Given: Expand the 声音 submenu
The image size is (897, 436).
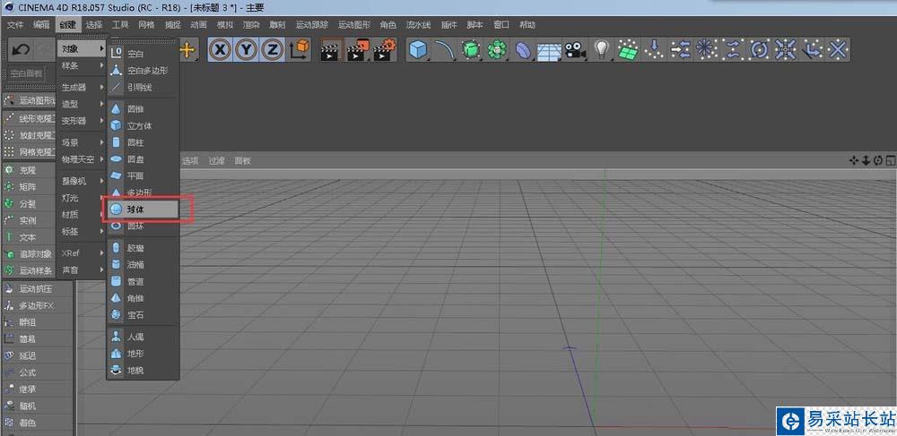Looking at the screenshot, I should (83, 269).
